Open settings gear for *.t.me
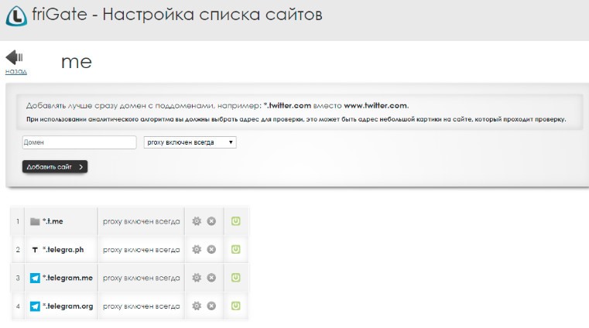The width and height of the screenshot is (589, 328). point(197,221)
